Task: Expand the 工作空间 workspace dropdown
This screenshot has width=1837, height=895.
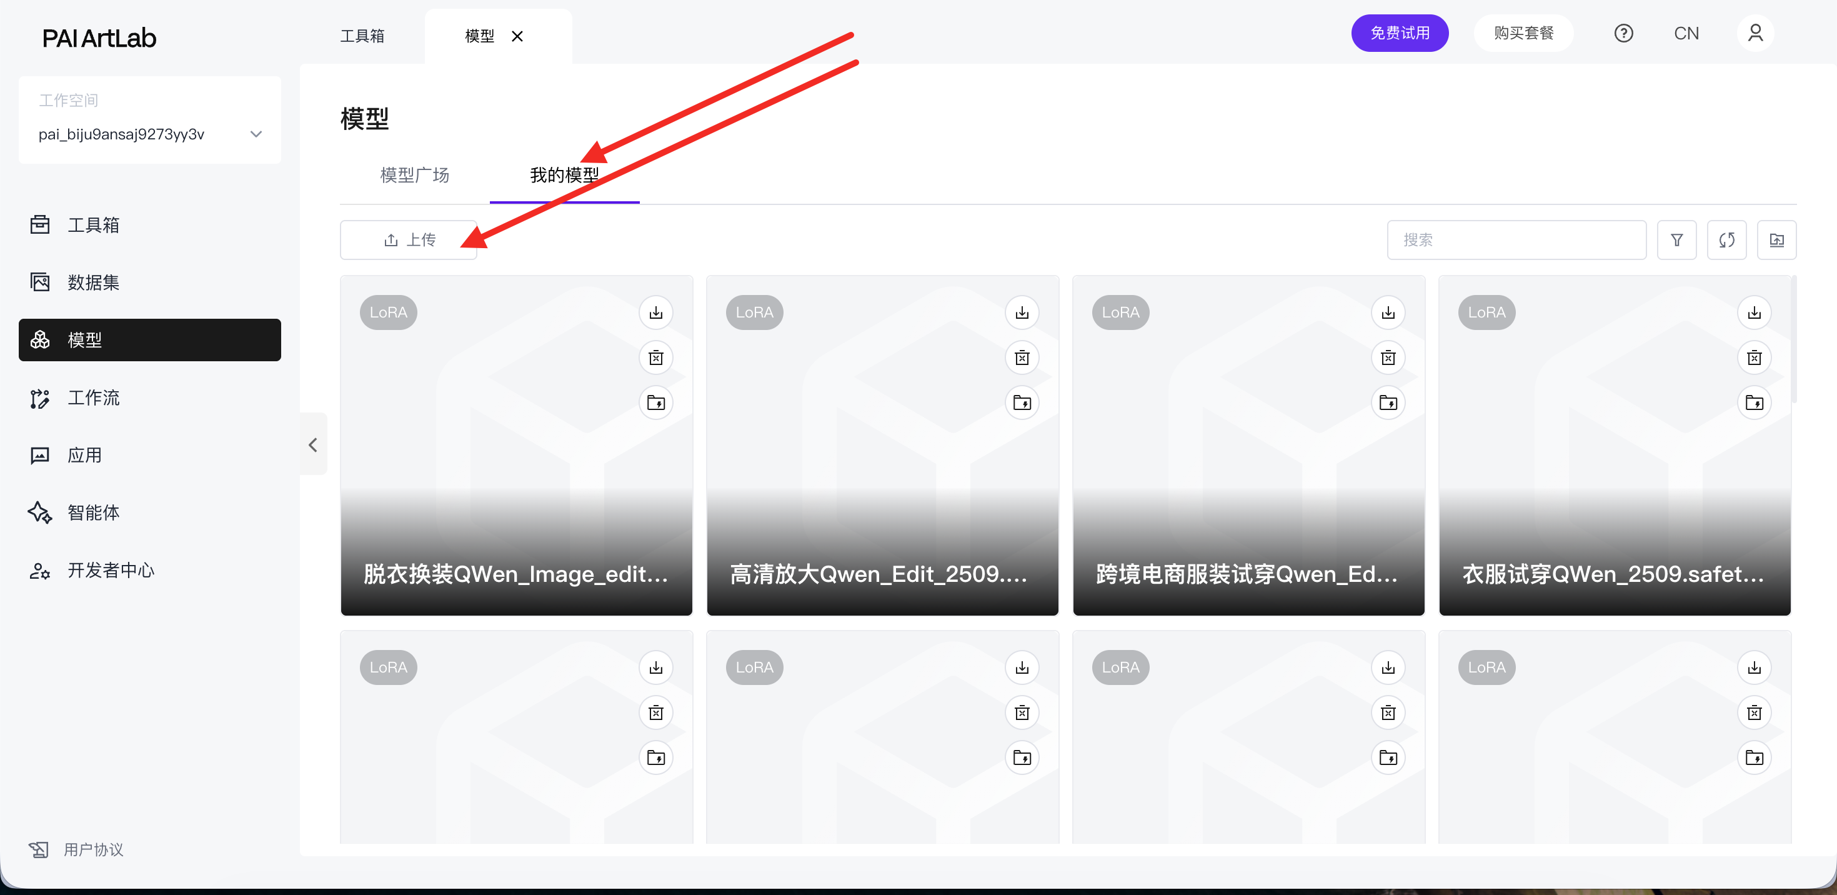Action: (x=150, y=134)
